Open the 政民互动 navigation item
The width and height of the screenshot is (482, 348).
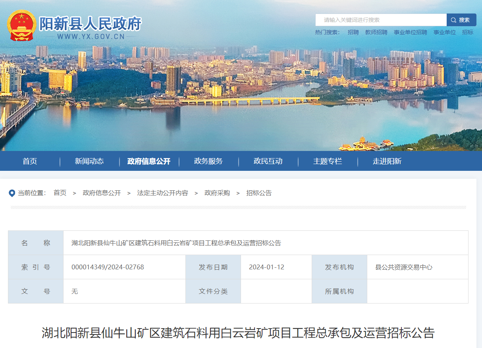point(268,161)
